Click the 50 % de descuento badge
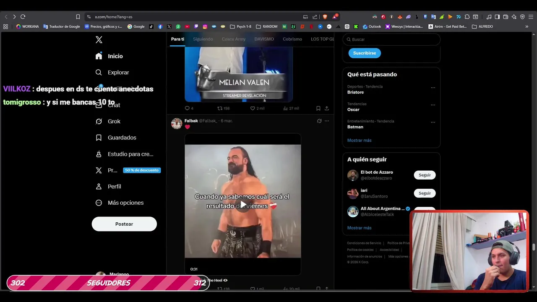The width and height of the screenshot is (537, 302). click(142, 170)
